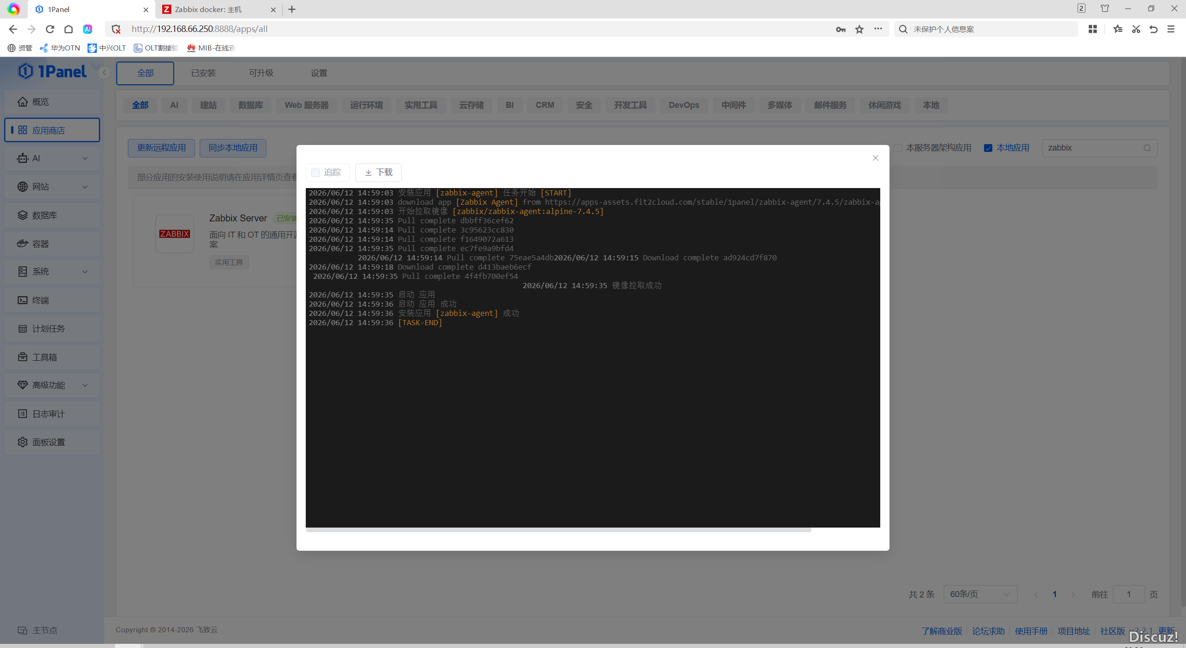Click the 同步本地应用 button
The width and height of the screenshot is (1186, 648).
click(x=233, y=148)
